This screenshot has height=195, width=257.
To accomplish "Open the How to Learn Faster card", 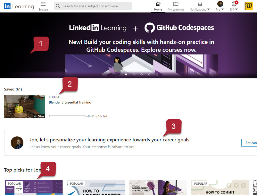I will click(96, 187).
